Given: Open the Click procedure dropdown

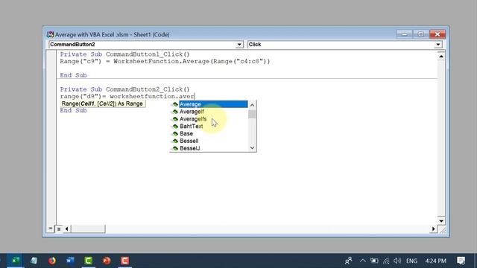Looking at the screenshot, I should (438, 45).
